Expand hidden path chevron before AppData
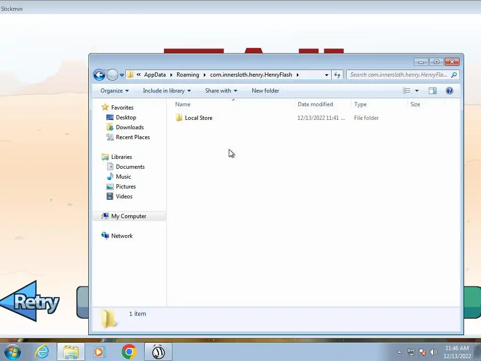 pyautogui.click(x=139, y=75)
